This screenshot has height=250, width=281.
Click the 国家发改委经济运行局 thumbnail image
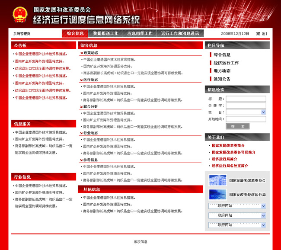217,194
